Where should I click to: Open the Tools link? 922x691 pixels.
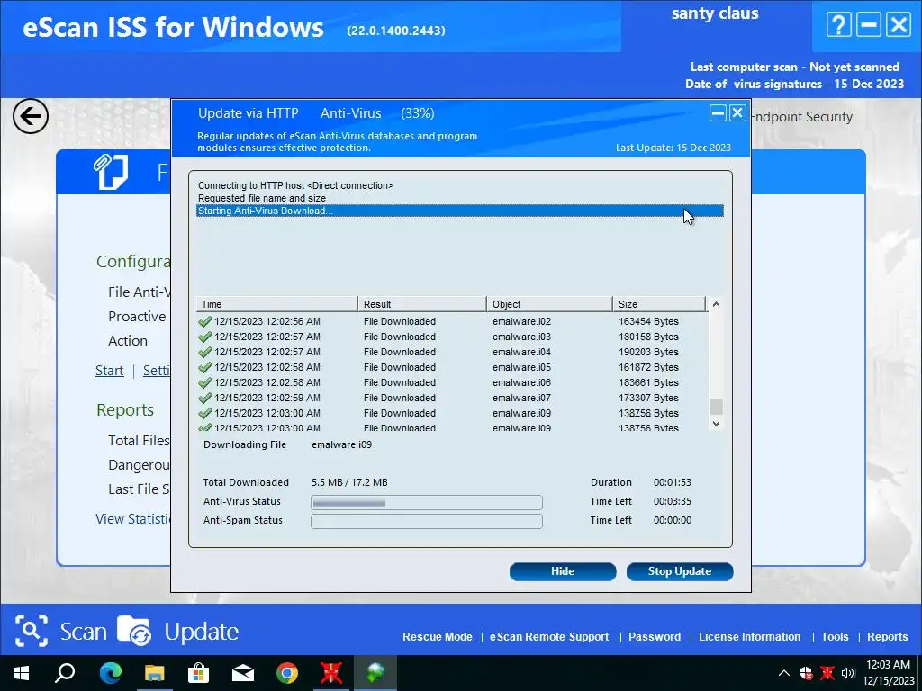[835, 637]
